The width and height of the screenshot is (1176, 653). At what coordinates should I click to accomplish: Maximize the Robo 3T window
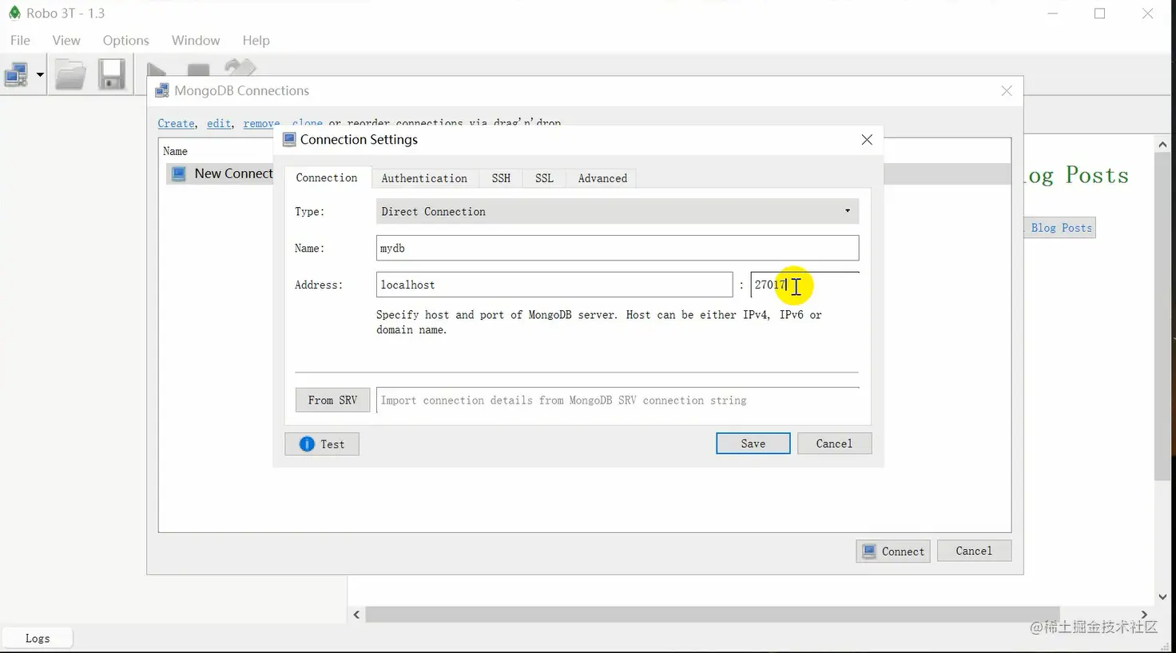(1100, 14)
